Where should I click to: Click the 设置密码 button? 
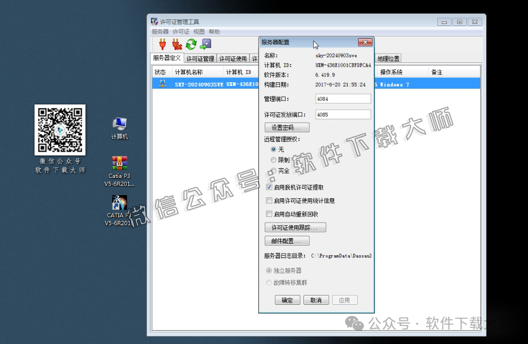pyautogui.click(x=287, y=127)
